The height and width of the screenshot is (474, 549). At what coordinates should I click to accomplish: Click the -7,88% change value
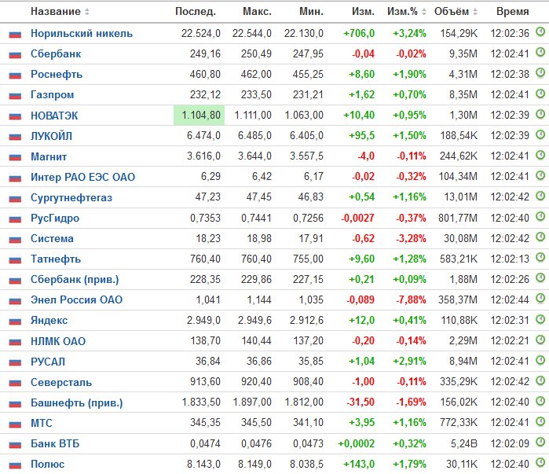pyautogui.click(x=411, y=299)
